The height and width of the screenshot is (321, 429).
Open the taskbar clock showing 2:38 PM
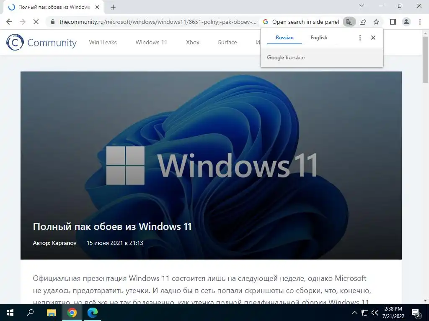click(393, 313)
